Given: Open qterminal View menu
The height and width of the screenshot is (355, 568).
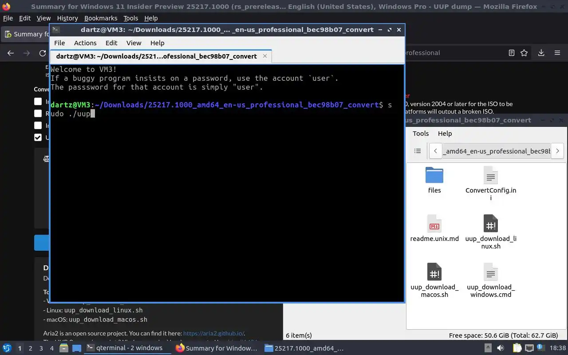Looking at the screenshot, I should tap(134, 43).
